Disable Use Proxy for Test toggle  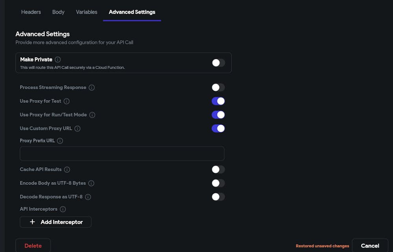click(218, 101)
